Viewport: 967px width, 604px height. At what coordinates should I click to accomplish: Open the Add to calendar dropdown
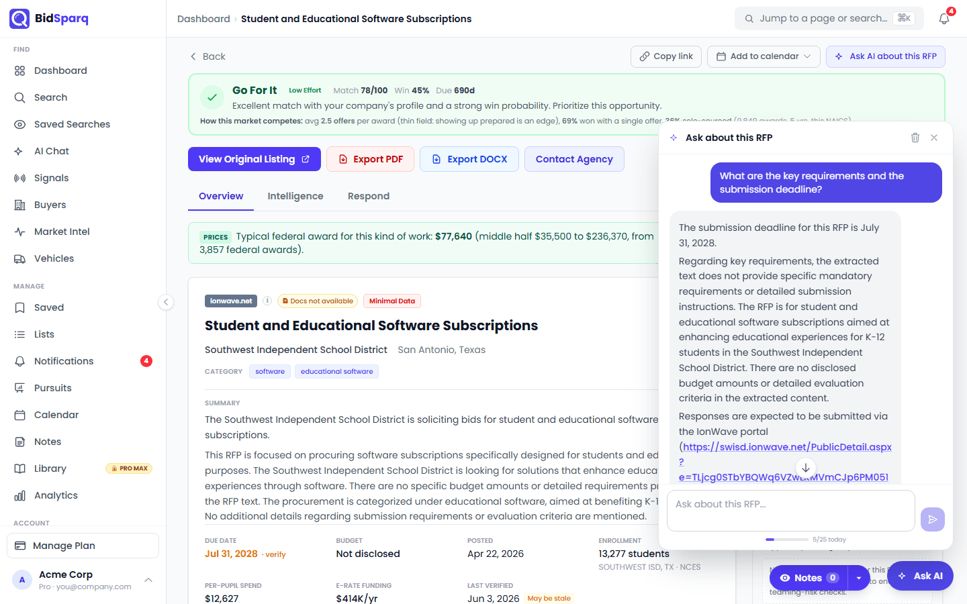[764, 56]
